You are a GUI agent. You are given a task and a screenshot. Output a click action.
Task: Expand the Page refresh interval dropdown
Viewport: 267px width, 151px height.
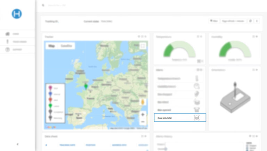(233, 21)
